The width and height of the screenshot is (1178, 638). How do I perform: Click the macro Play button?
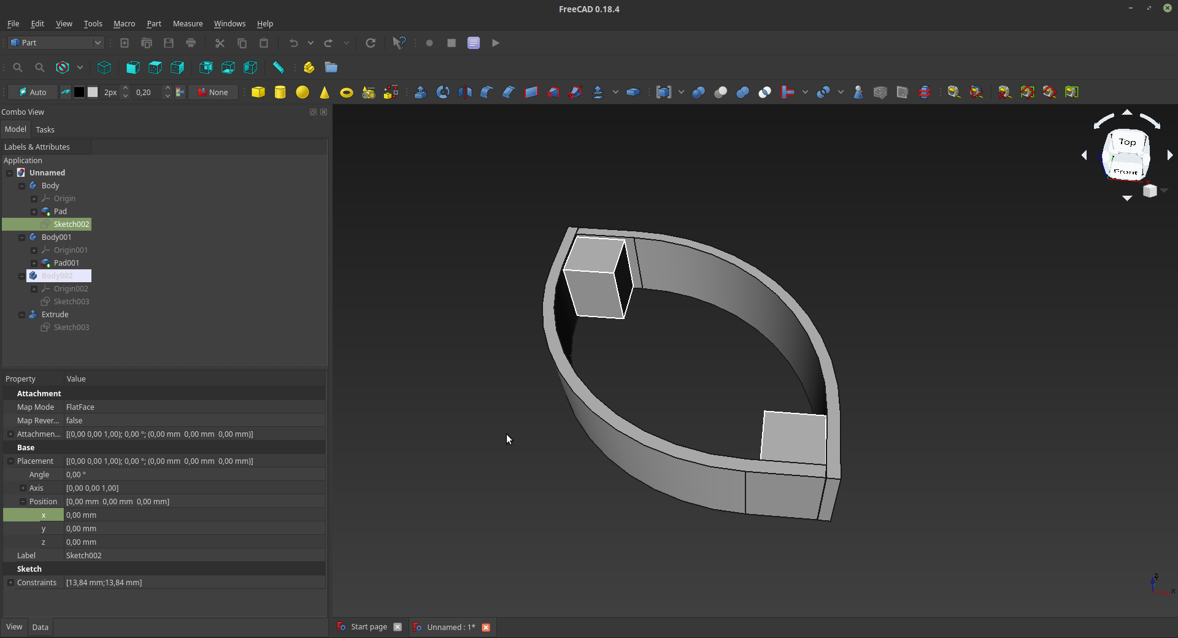(496, 43)
